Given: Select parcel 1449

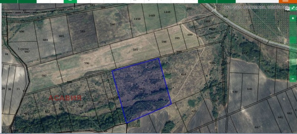Looking at the screenshot, I should tap(152, 15).
